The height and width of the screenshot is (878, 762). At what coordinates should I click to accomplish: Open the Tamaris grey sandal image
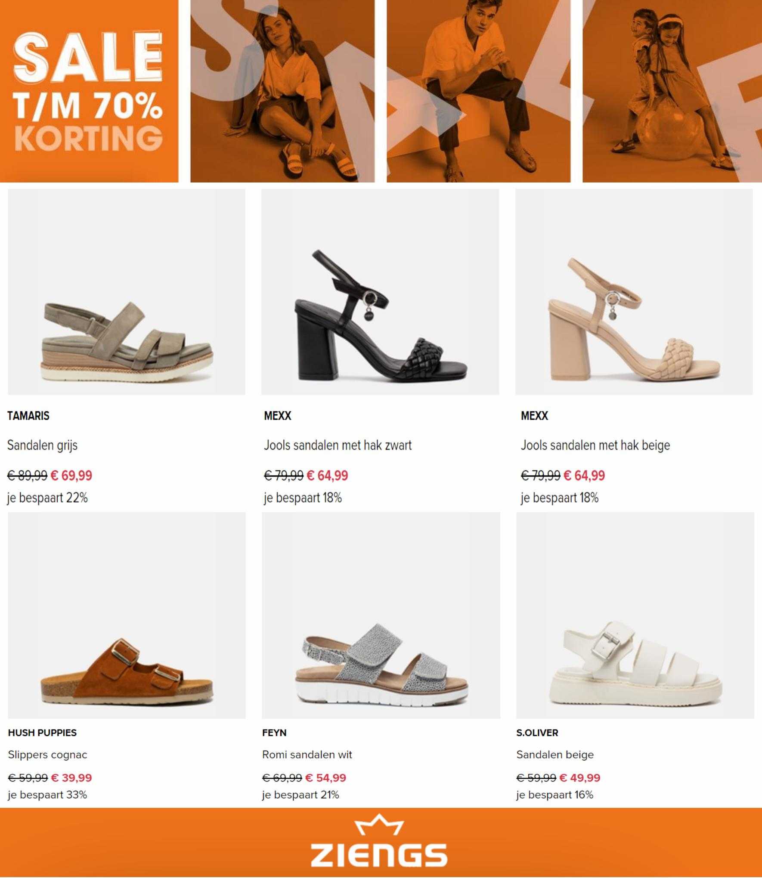(x=127, y=292)
